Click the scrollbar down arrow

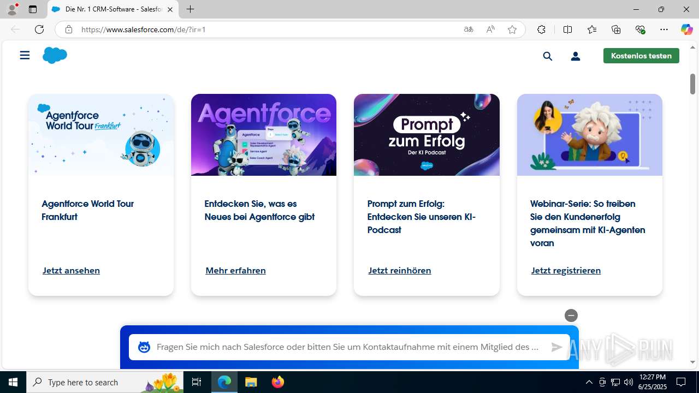tap(692, 362)
